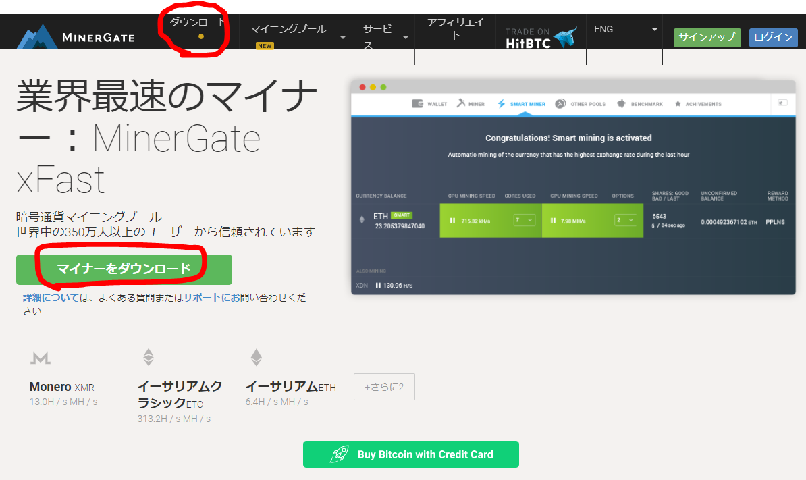
Task: Select the イーサリアム ETH label
Action: (290, 386)
